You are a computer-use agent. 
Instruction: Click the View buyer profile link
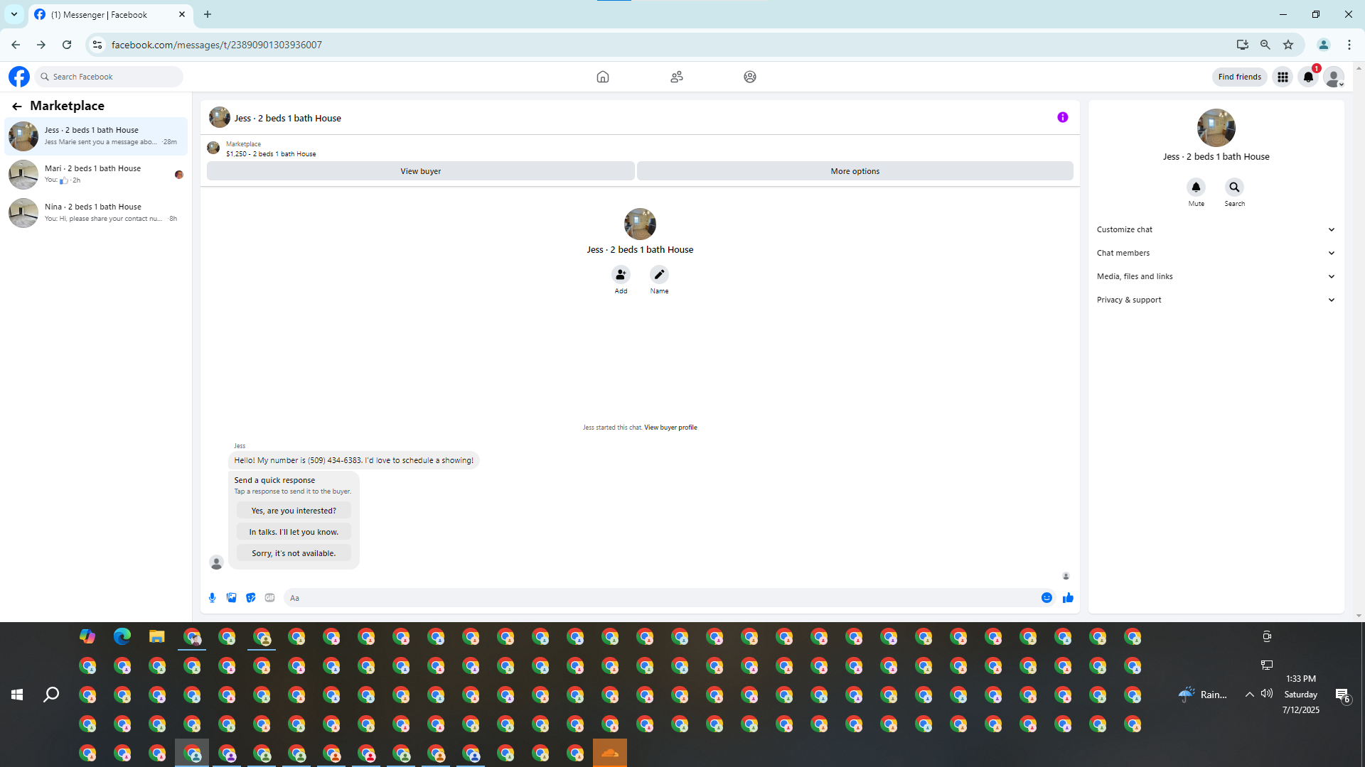[670, 428]
